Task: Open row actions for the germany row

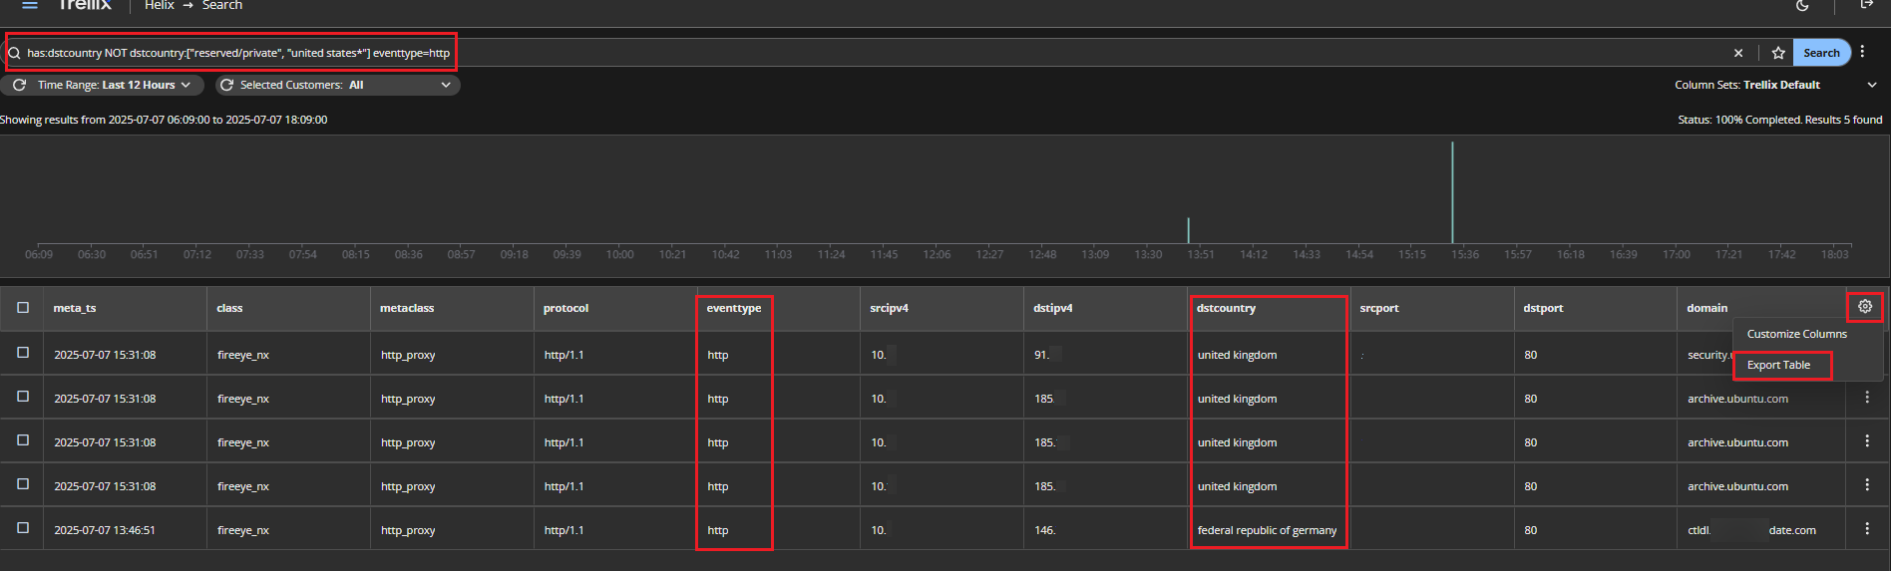Action: coord(1867,528)
